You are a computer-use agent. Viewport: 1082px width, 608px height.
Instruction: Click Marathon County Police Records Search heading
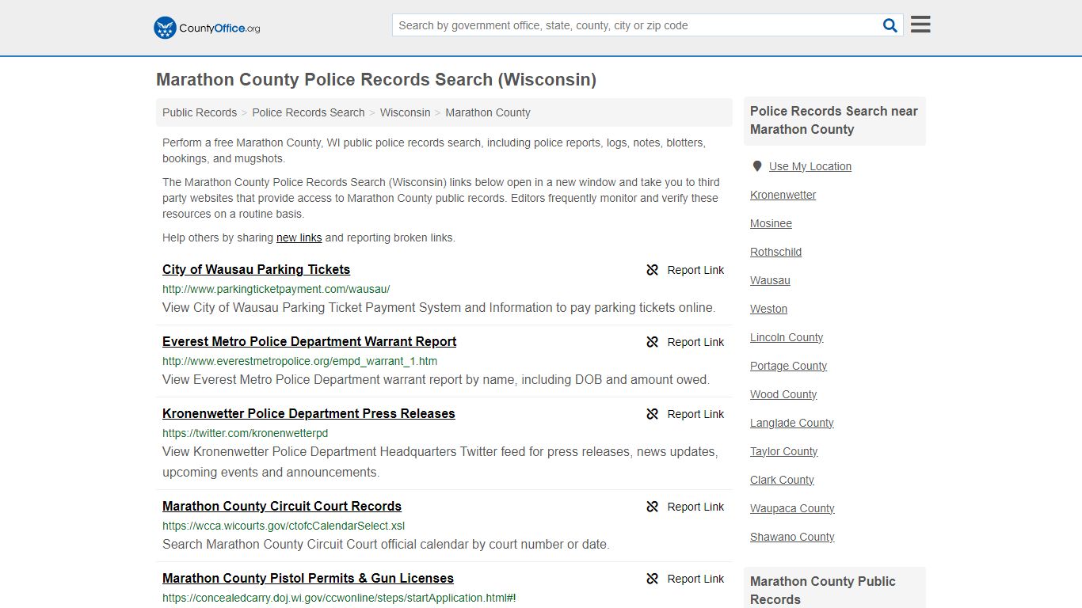coord(376,79)
